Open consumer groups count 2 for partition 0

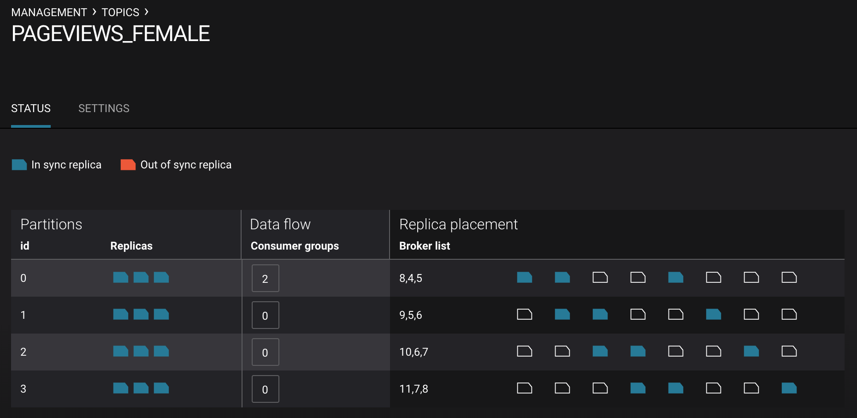tap(265, 278)
